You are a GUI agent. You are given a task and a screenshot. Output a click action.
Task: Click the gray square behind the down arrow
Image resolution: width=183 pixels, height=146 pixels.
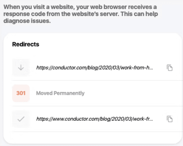point(21,67)
